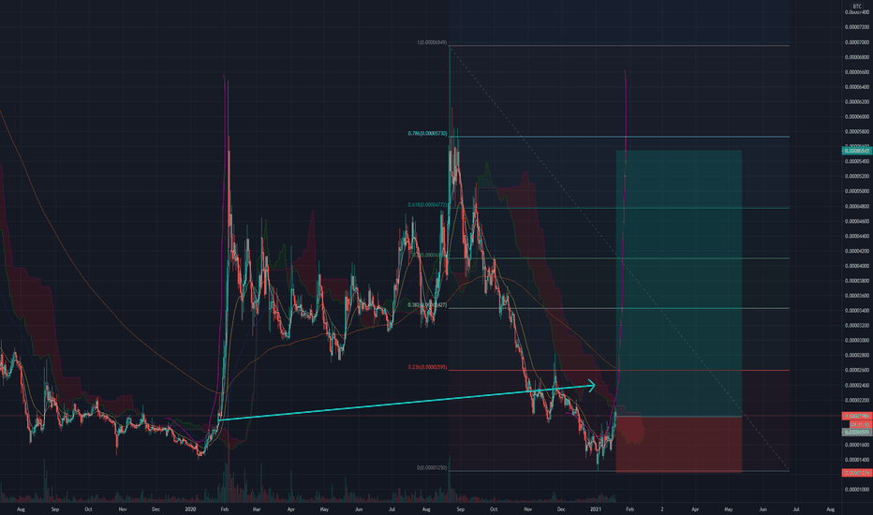Select the 0.00006800 price scale label
The height and width of the screenshot is (515, 873).
pyautogui.click(x=857, y=57)
